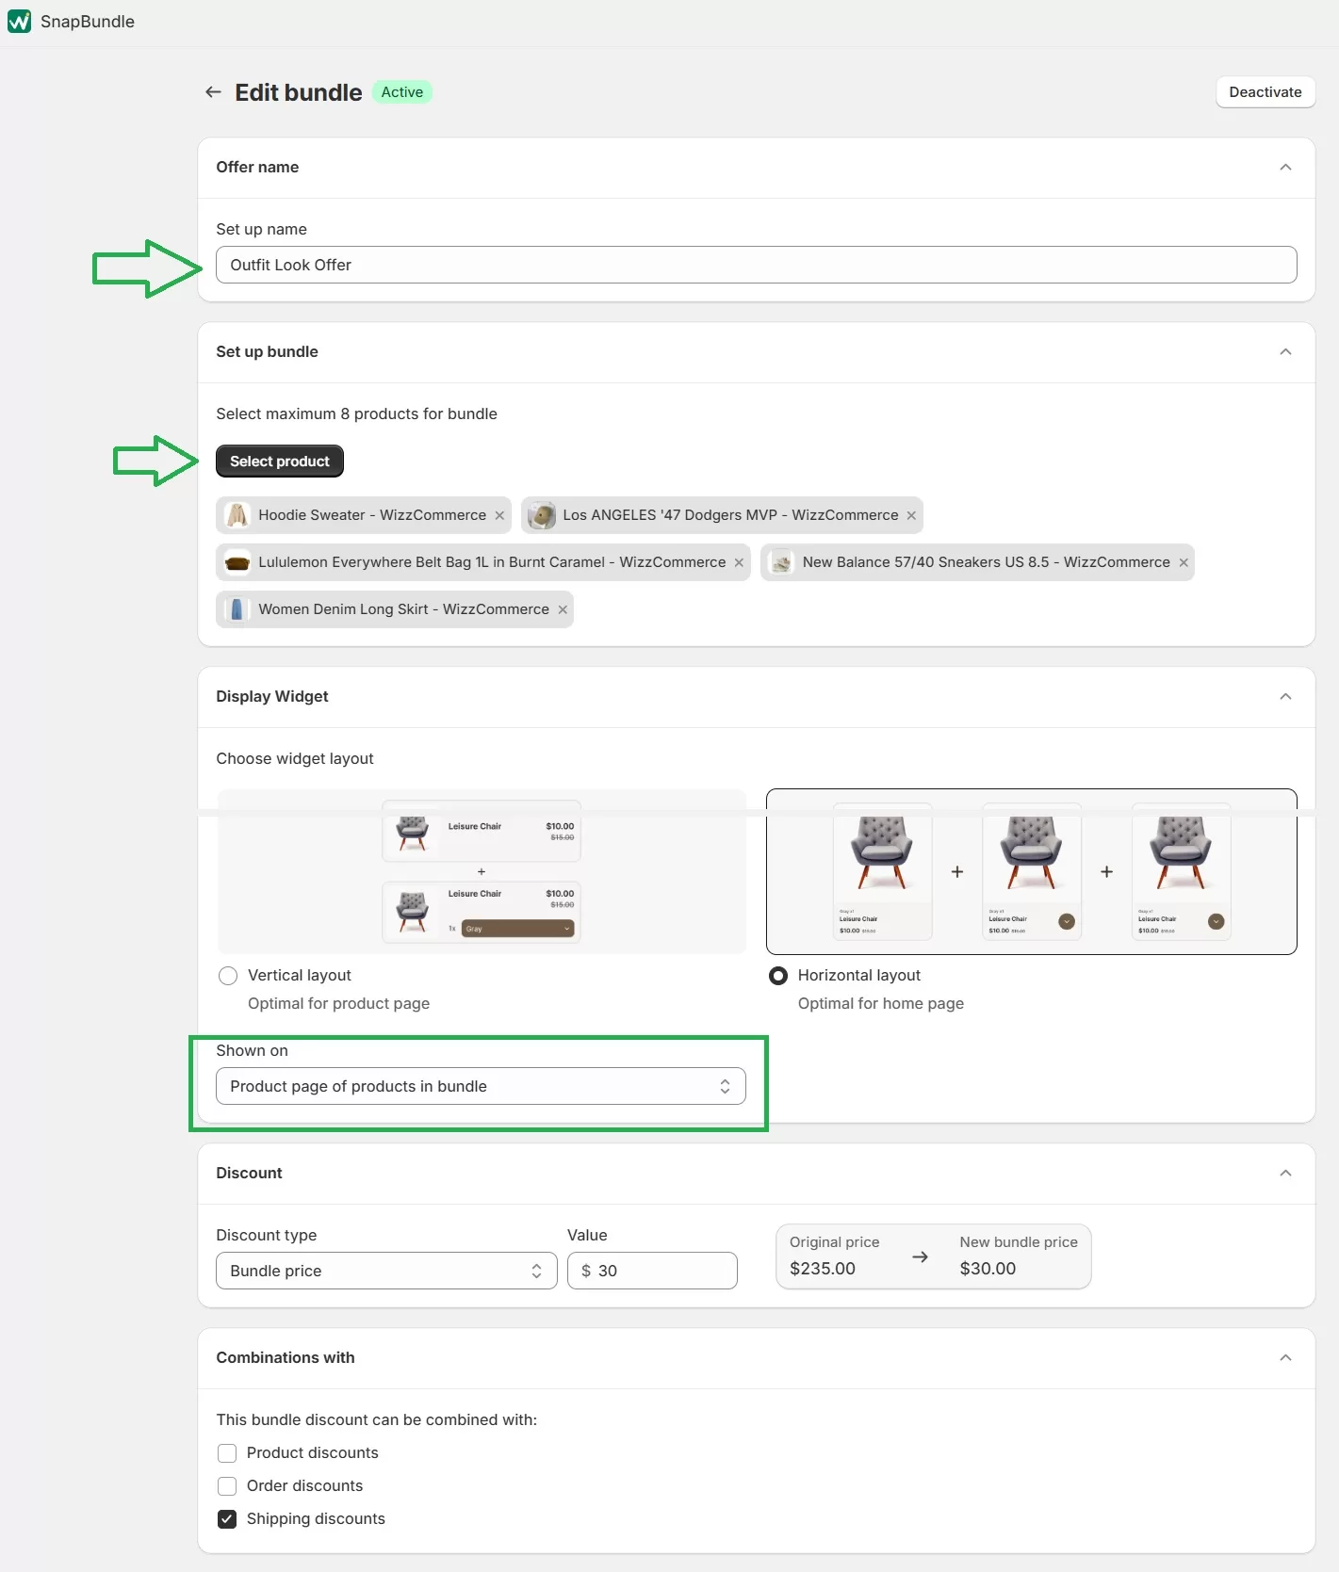Collapse the Set up bundle section

coord(1285,352)
